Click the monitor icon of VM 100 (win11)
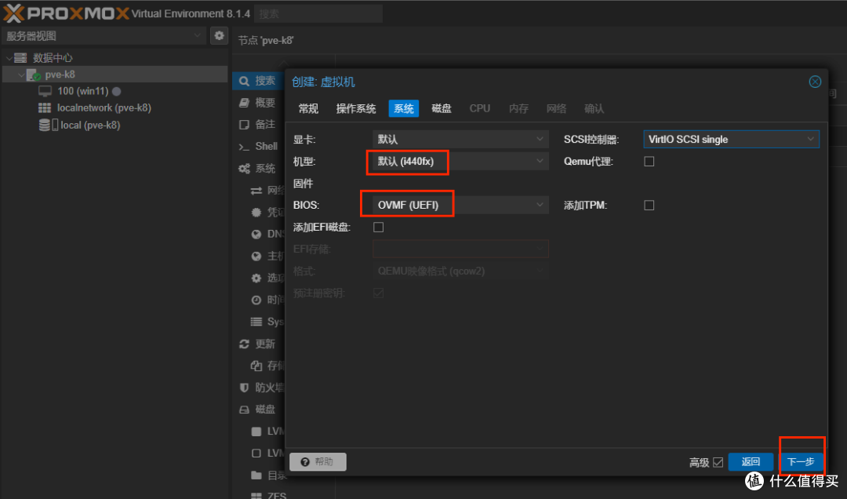847x499 pixels. (x=45, y=91)
